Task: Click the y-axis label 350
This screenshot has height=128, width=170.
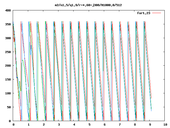Action: [8, 24]
